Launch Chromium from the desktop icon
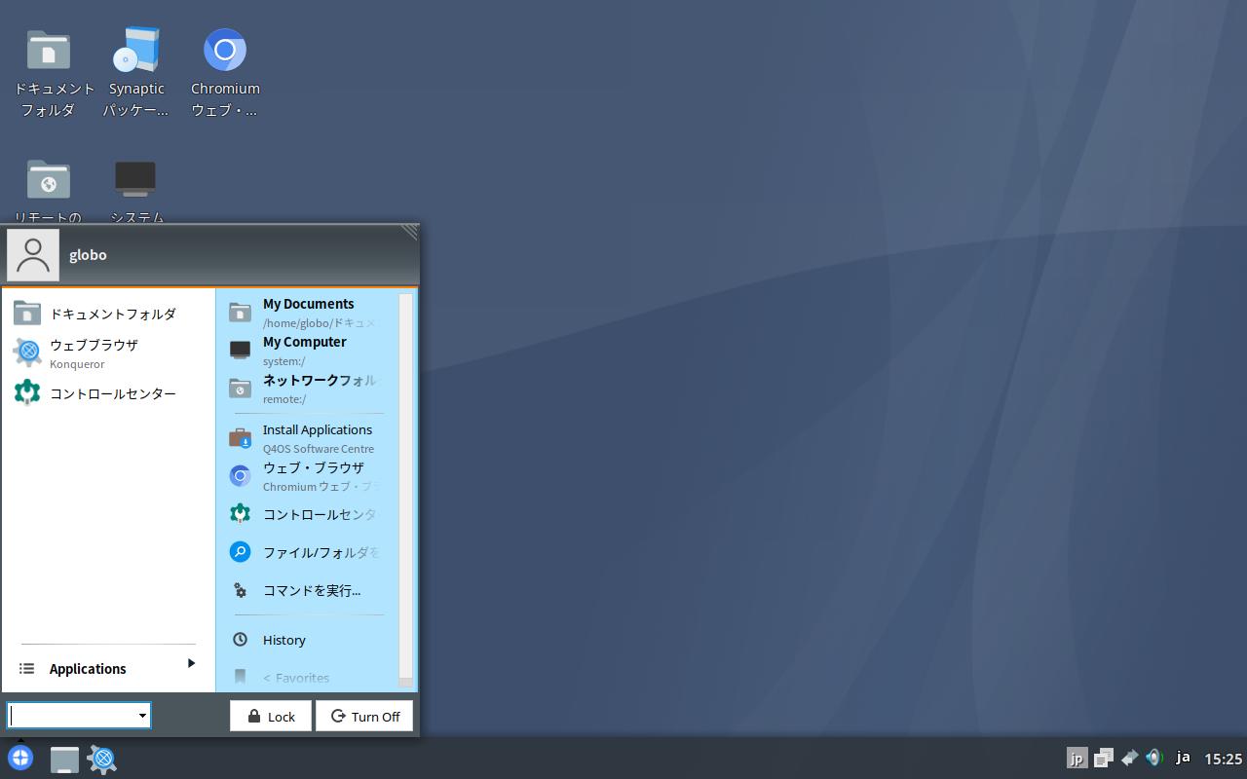 click(225, 51)
